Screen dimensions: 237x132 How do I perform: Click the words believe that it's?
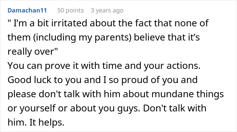tap(167, 37)
